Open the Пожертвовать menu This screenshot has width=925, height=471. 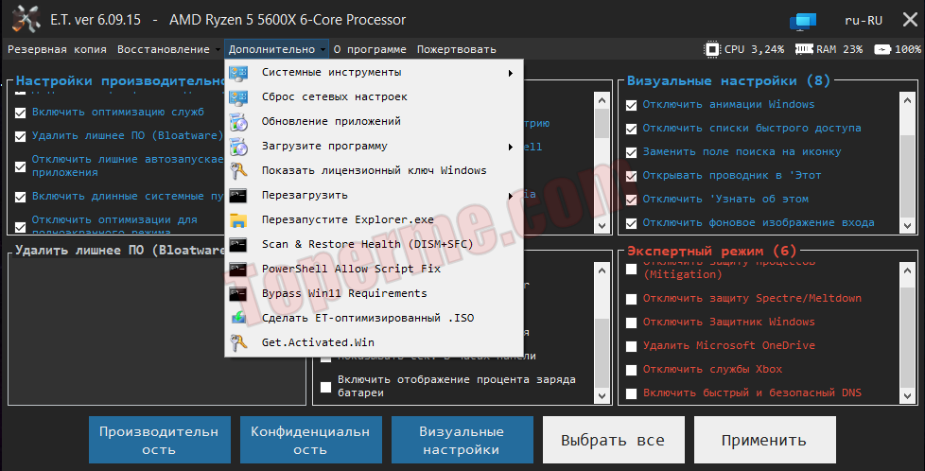click(457, 49)
